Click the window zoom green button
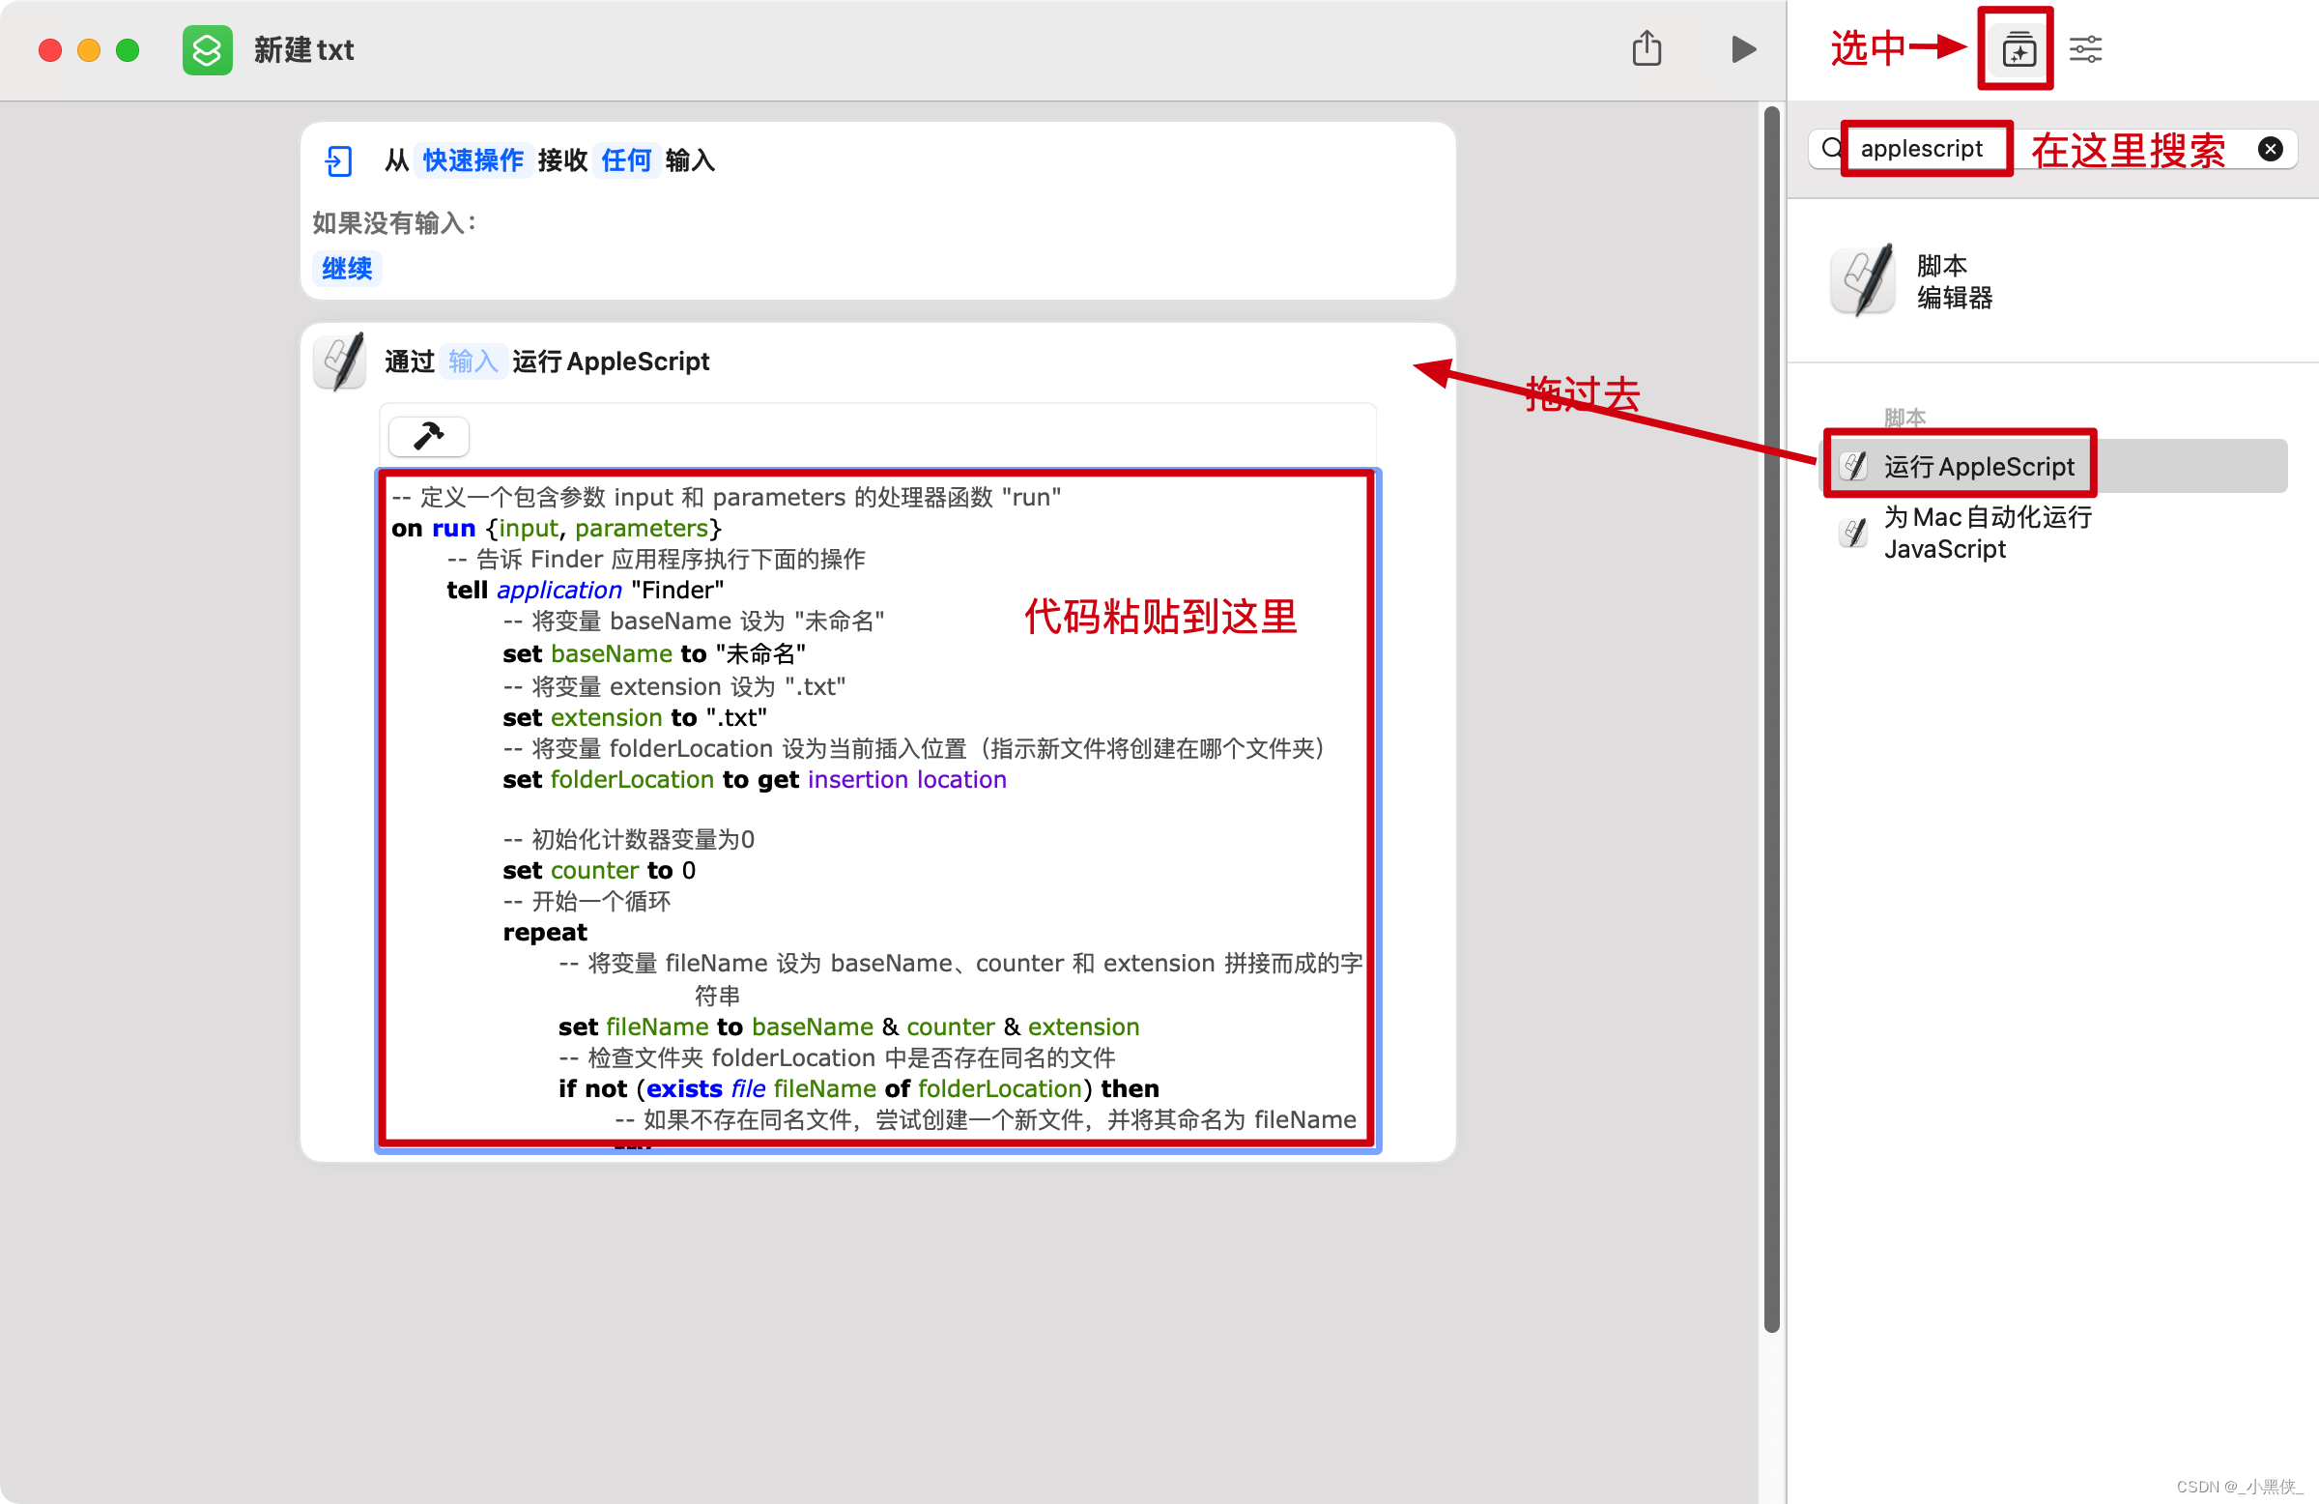 click(x=128, y=49)
